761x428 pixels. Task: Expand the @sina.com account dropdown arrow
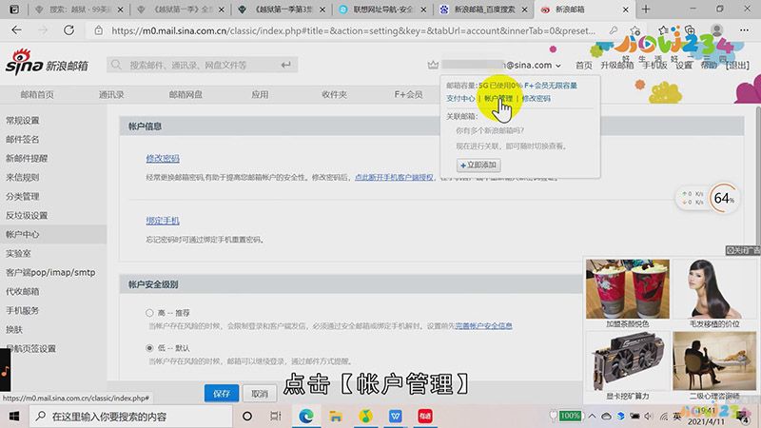[x=558, y=66]
